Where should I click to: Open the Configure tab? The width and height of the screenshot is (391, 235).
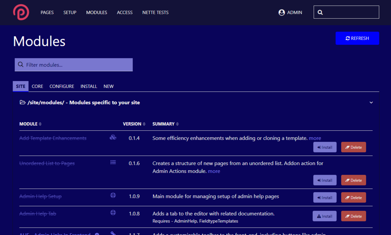[x=62, y=86]
